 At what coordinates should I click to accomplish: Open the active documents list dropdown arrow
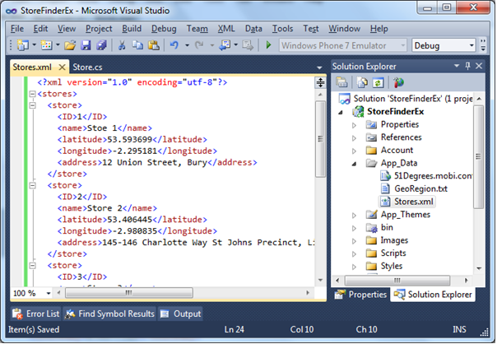319,67
